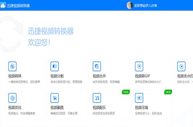Launch the 视频转GIF icon
Image resolution: width=193 pixels, height=127 pixels.
(x=139, y=67)
